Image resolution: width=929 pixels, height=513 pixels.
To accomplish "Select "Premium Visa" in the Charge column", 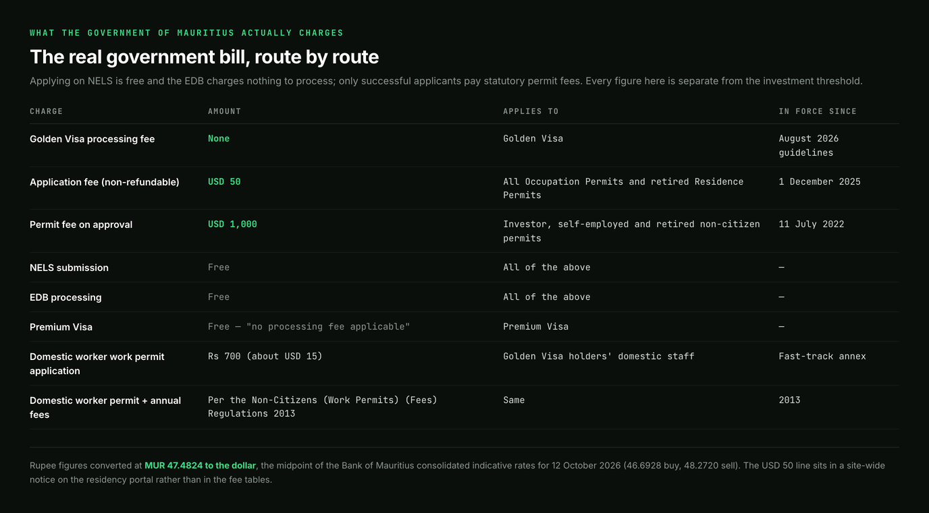I will 61,327.
